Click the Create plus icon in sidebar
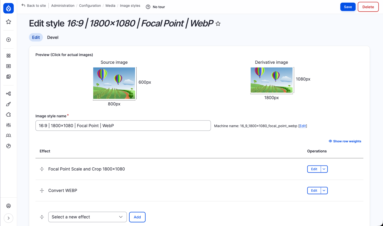 [x=8, y=40]
